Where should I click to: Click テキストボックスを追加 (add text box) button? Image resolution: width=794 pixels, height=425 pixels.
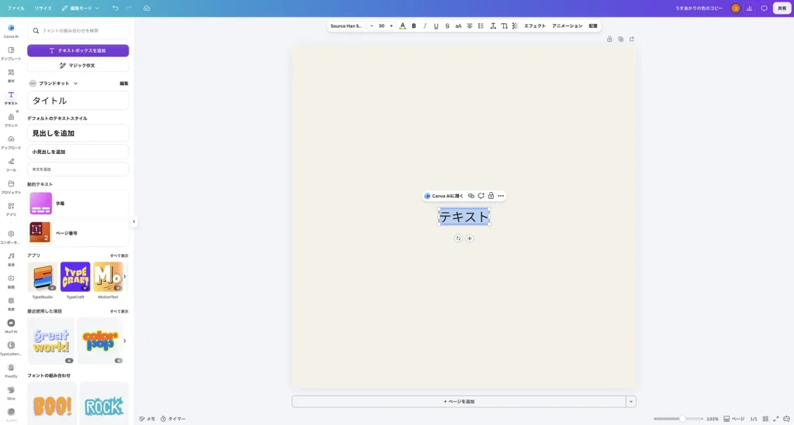78,50
